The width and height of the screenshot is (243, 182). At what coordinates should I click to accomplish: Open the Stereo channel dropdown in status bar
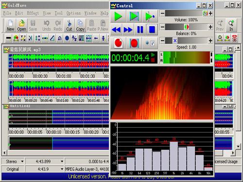22,162
